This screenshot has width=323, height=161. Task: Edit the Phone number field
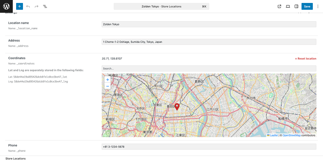tap(209, 147)
